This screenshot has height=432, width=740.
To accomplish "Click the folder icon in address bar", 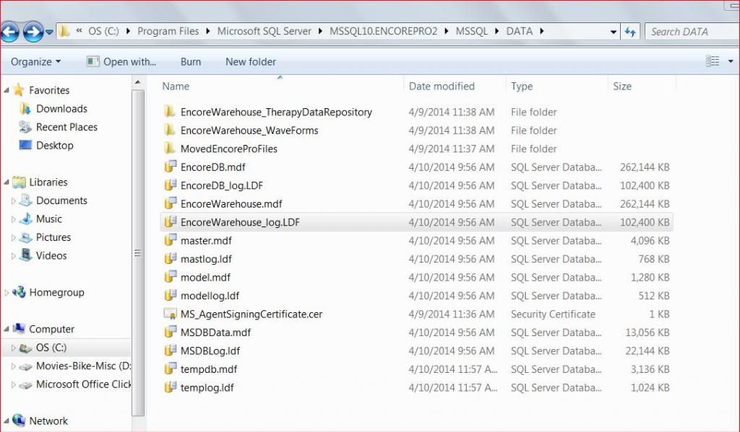I will (x=64, y=32).
